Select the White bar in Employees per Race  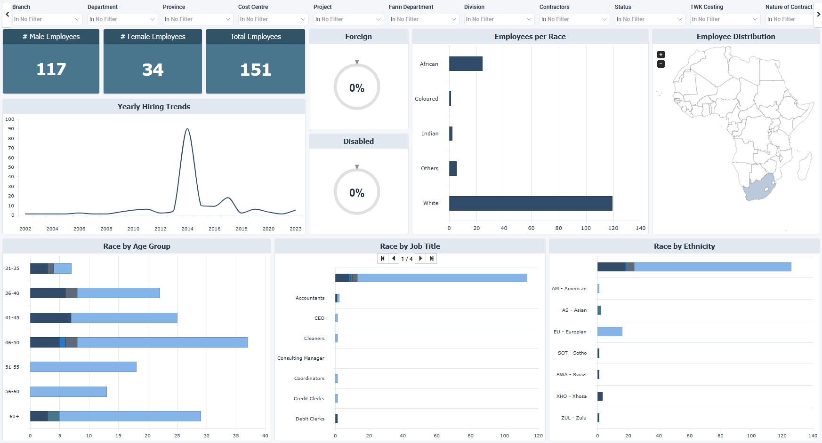click(531, 203)
